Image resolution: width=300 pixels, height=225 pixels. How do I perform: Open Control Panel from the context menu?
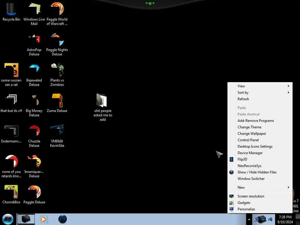pyautogui.click(x=260, y=140)
